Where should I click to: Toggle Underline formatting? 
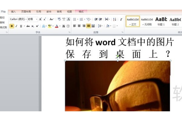coord(21,26)
